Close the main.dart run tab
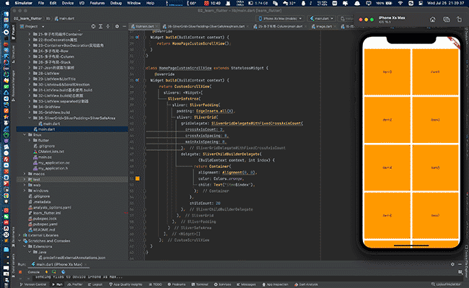469x288 pixels. (x=86, y=264)
